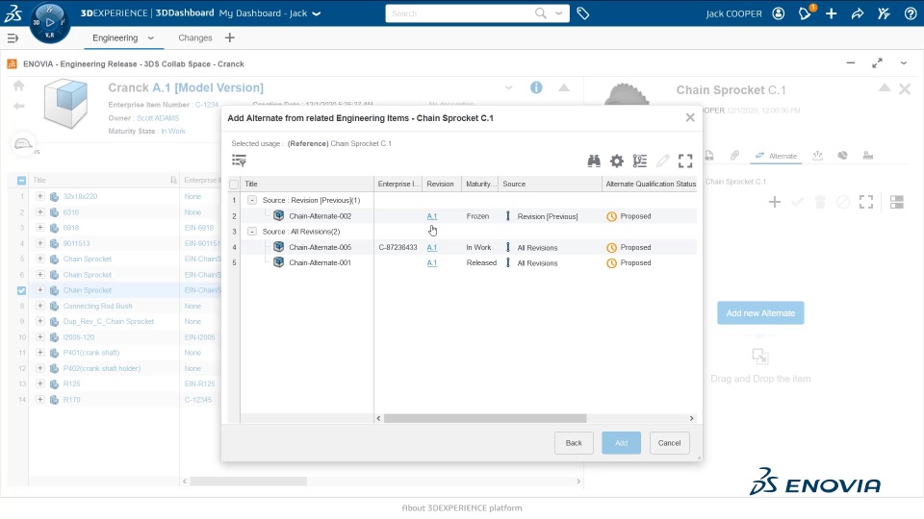Screen dimensions: 924x519
Task: Open revision A.1 link of Chain-Alternate-002
Action: coord(432,216)
